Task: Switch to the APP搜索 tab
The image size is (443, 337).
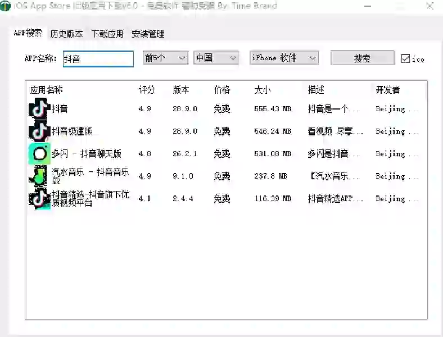Action: tap(28, 33)
